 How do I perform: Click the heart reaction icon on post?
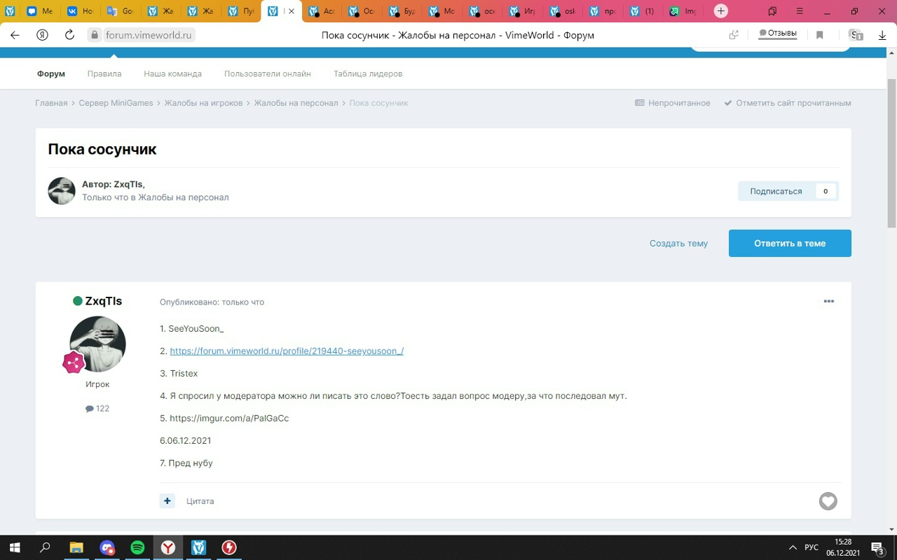click(x=828, y=501)
